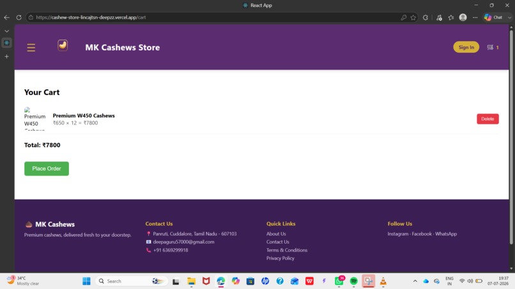Screen dimensions: 515x289
Task: Expand the vertical tabs chevron in the sidebar
Action: click(6, 31)
